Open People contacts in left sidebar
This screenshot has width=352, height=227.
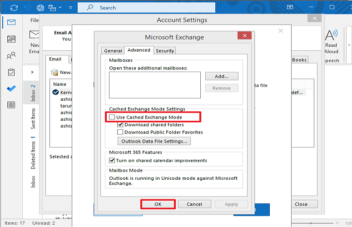click(11, 55)
